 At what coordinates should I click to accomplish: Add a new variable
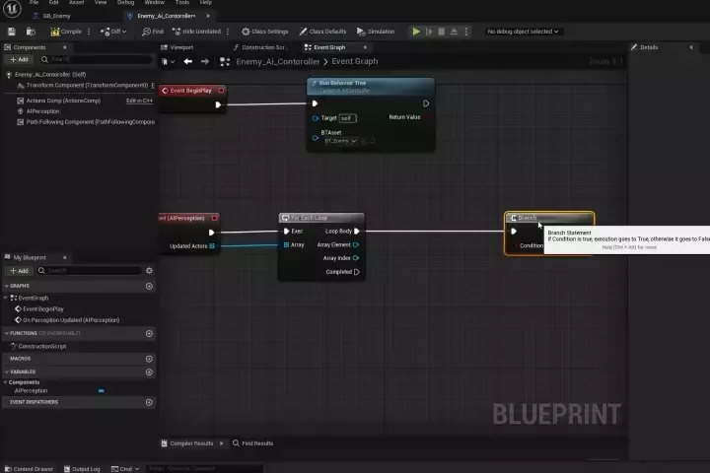pos(149,372)
